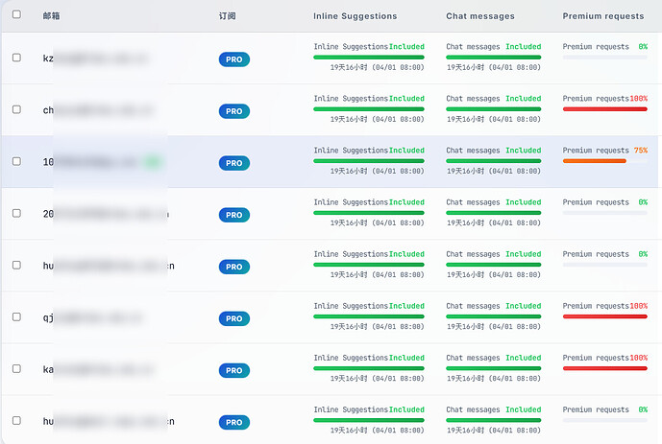Click the ka email address

[x=98, y=369]
